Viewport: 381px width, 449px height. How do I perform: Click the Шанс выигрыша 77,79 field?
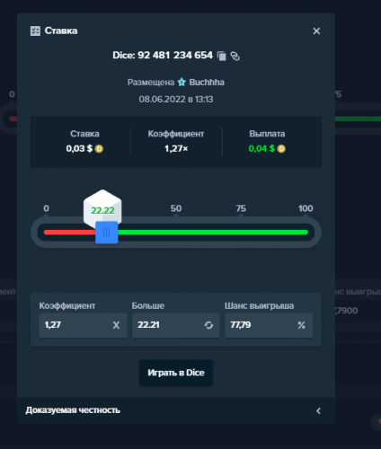point(269,325)
